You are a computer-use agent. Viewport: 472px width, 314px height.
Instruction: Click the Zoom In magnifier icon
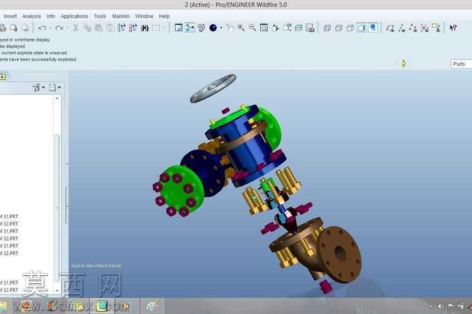coord(241,28)
